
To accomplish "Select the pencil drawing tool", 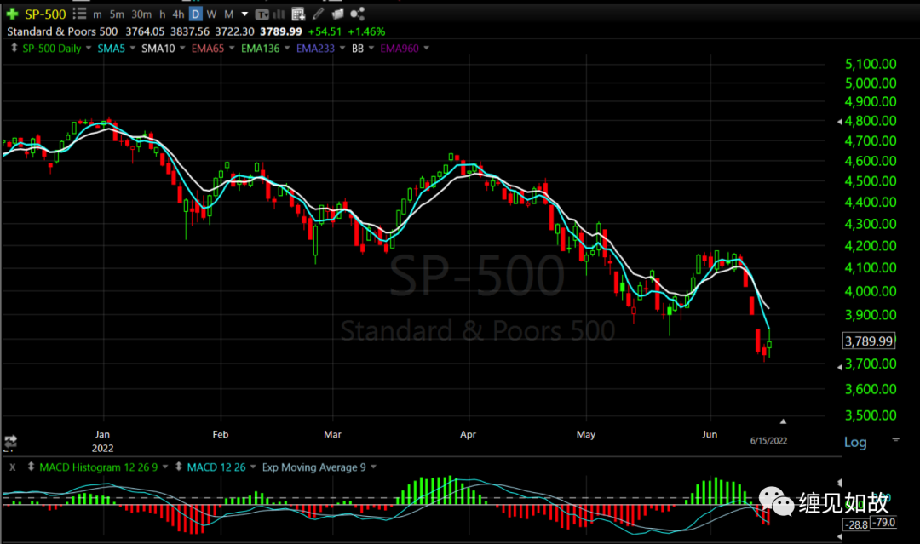I will coord(318,14).
